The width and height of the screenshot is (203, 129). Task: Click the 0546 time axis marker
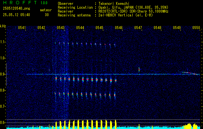[119, 27]
